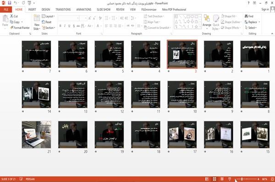This screenshot has height=182, width=275.
Task: Select slide 21 laptop thumbnail
Action: (37, 135)
